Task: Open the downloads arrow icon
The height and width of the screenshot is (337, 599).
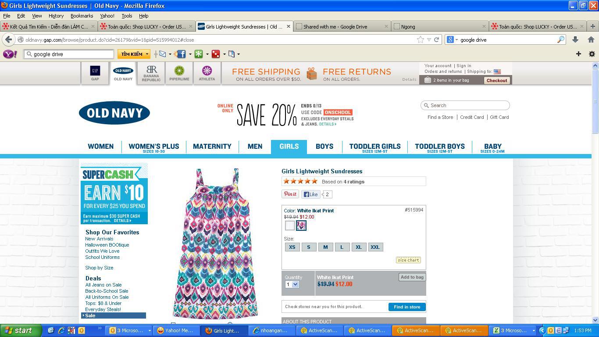Action: click(575, 39)
